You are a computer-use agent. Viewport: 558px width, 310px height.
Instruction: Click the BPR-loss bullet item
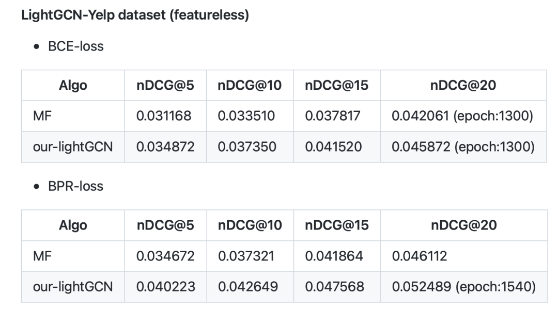coord(75,186)
